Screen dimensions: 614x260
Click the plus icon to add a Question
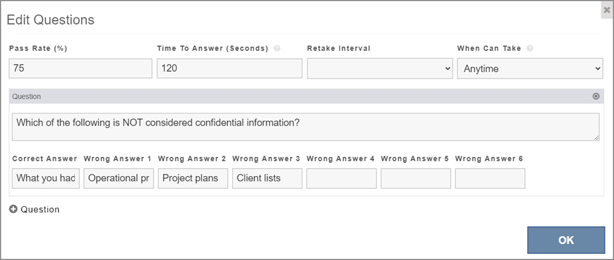[x=14, y=209]
